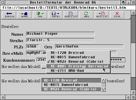
Task: Pick RE-0001 Prototyp Herrenrad in popup menu
Action: coord(78,66)
